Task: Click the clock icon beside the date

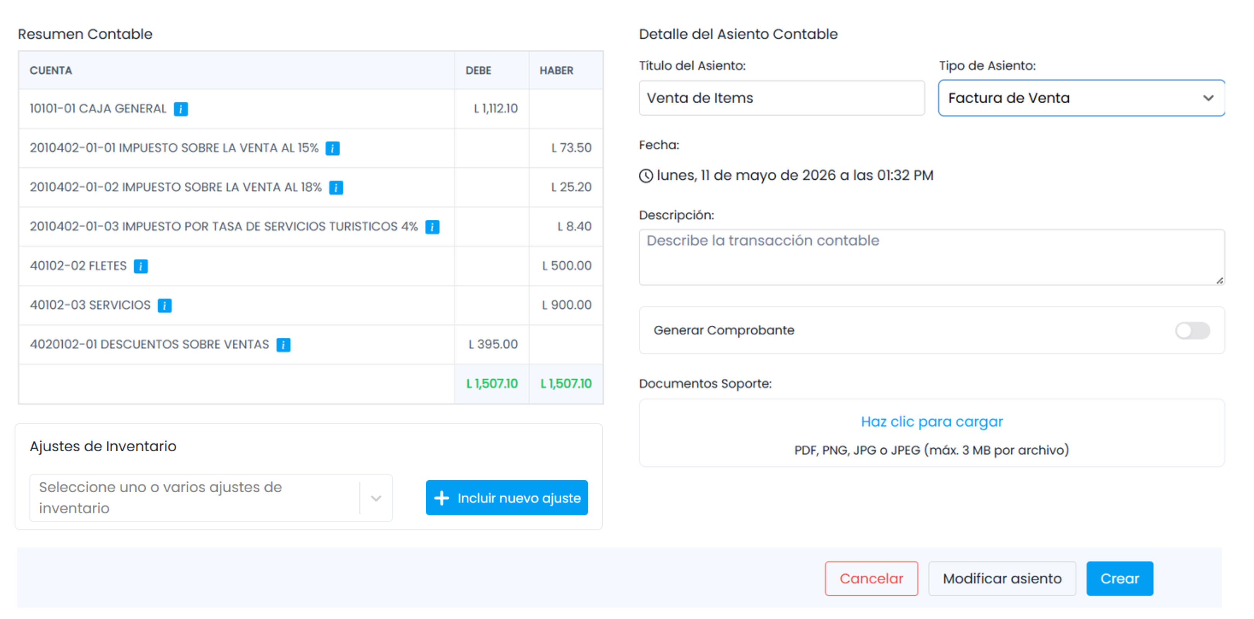Action: 646,176
